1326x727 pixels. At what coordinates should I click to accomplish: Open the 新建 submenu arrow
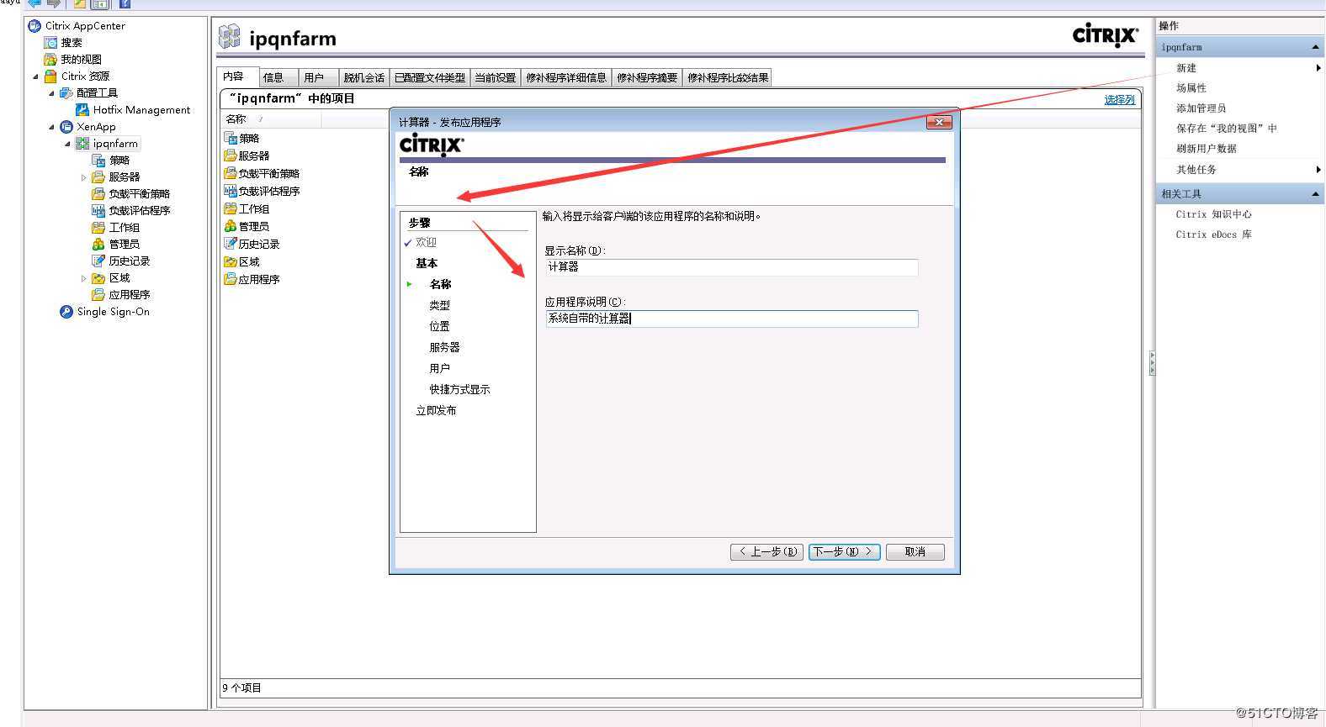[1318, 68]
